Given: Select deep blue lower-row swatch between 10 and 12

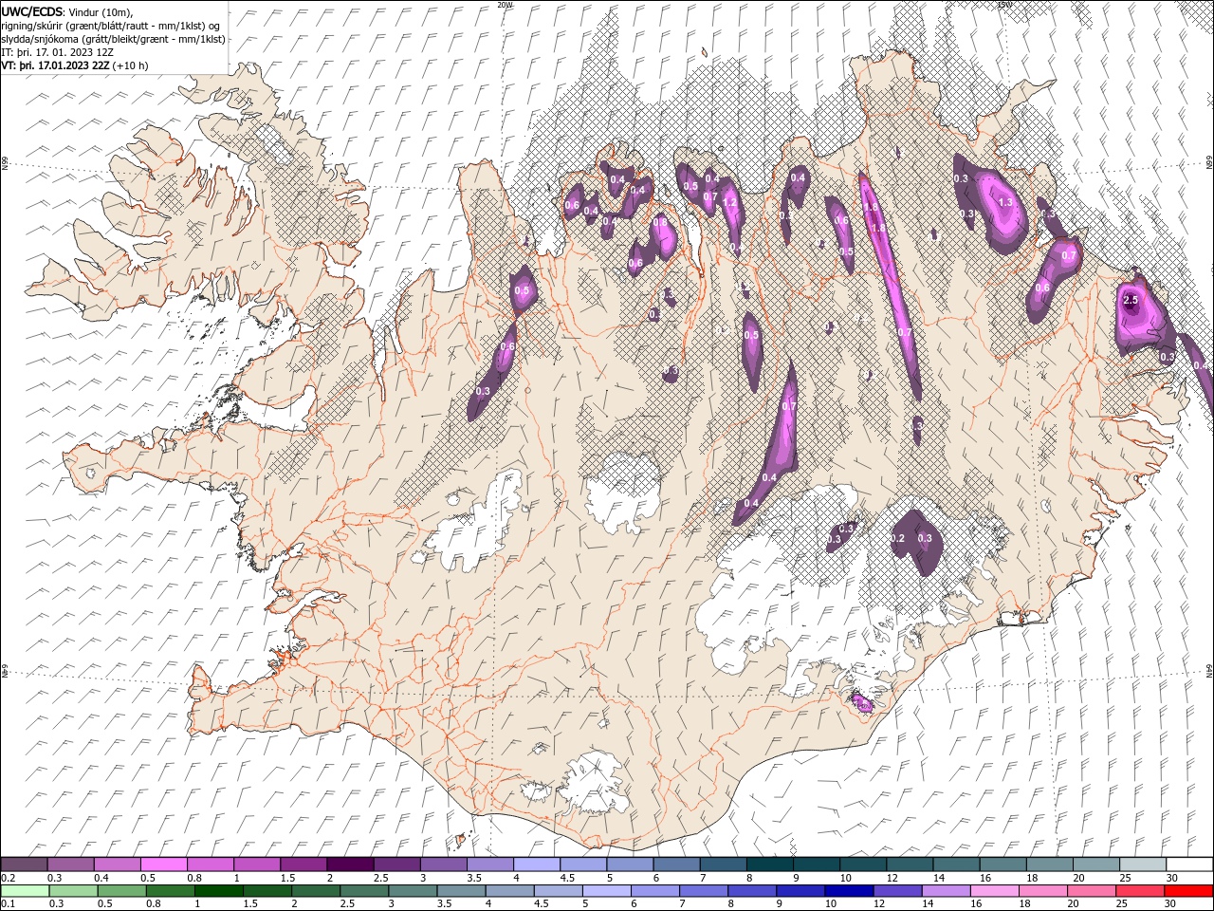Looking at the screenshot, I should [x=849, y=891].
